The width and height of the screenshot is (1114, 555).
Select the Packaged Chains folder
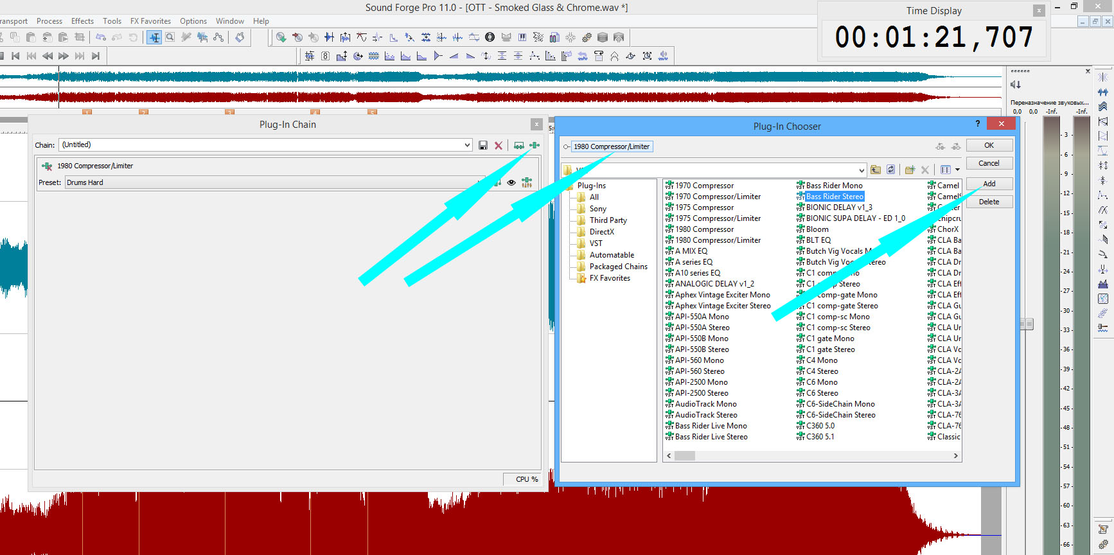(x=619, y=267)
